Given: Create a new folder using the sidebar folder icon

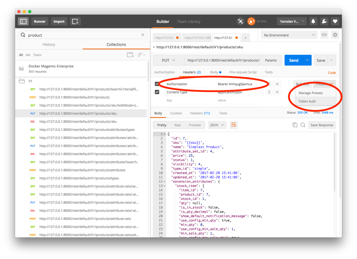Looking at the screenshot, I should pyautogui.click(x=130, y=54).
